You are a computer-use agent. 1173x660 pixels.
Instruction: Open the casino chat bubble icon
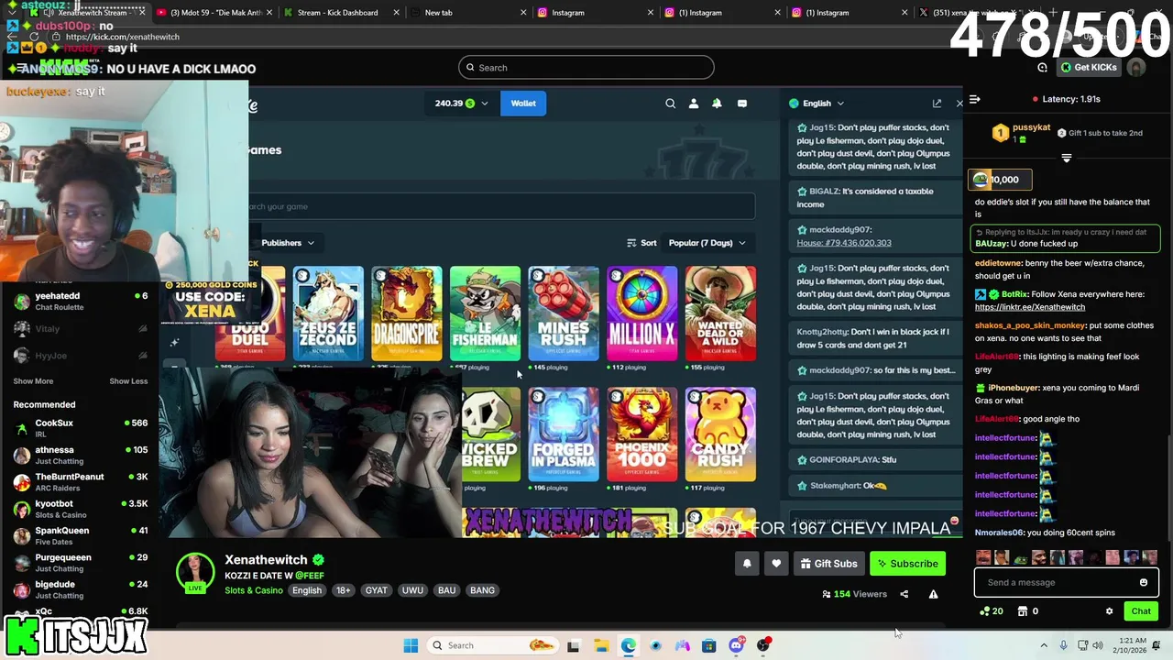[x=742, y=104]
